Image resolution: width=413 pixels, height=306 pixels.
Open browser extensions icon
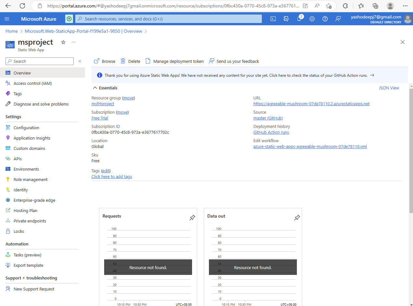tap(346, 6)
